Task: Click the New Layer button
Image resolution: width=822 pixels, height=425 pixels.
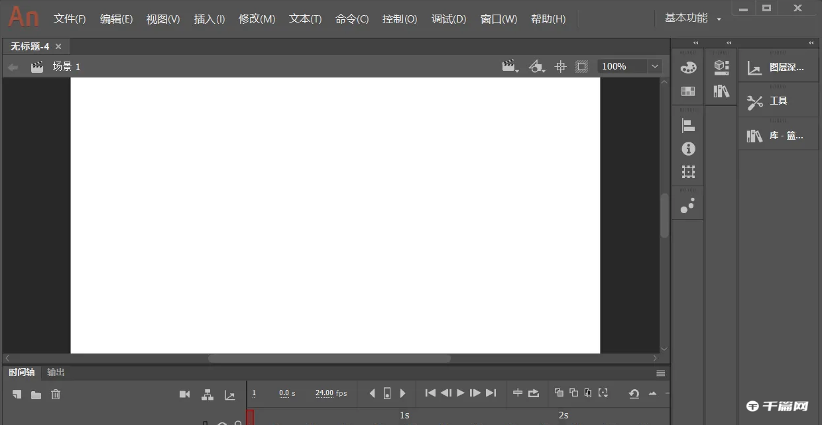Action: click(17, 394)
